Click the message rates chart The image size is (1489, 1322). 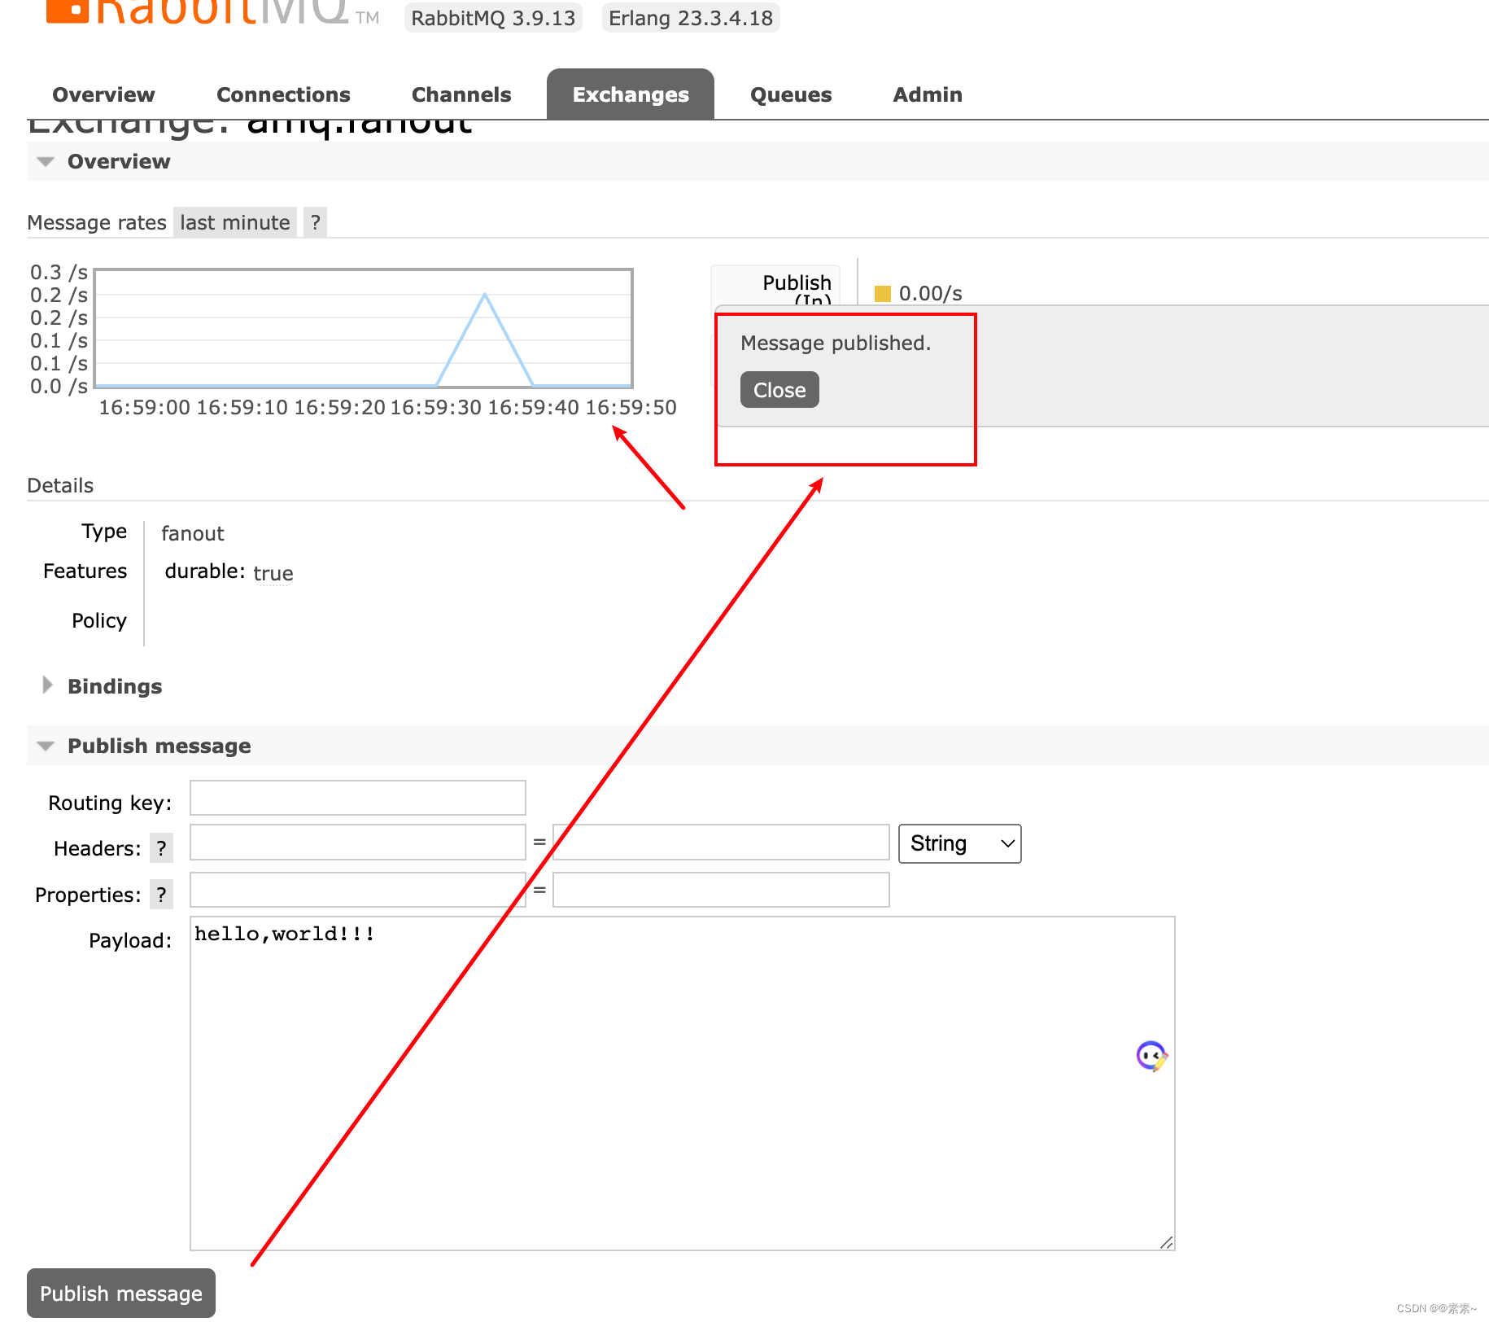click(x=364, y=328)
